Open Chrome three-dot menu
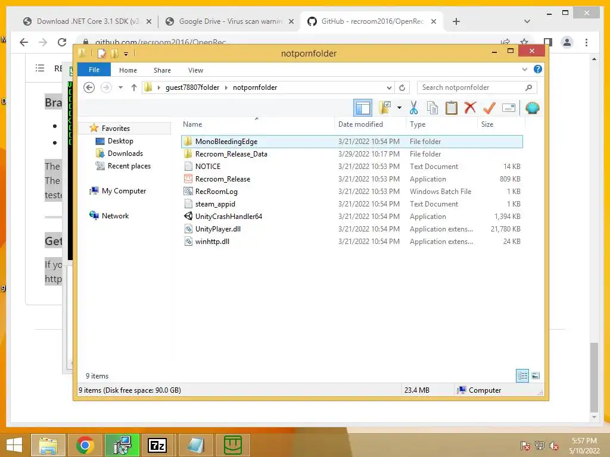610x457 pixels. [x=586, y=42]
